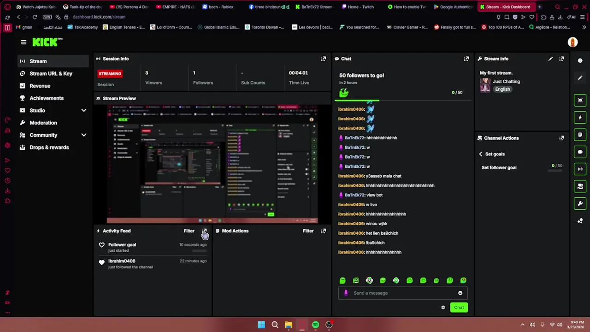
Task: Open Windows taskbar search
Action: [x=275, y=325]
